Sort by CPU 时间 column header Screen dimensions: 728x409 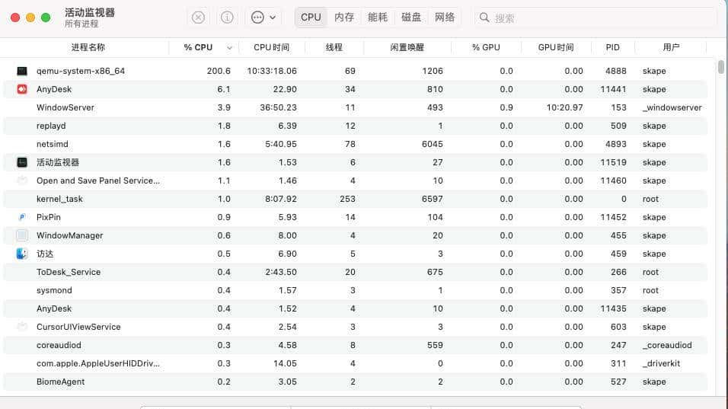pos(272,47)
